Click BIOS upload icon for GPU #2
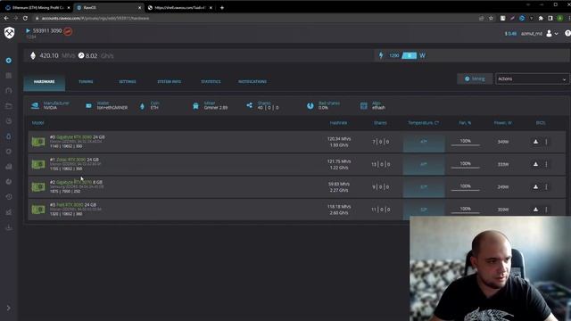 pyautogui.click(x=535, y=186)
